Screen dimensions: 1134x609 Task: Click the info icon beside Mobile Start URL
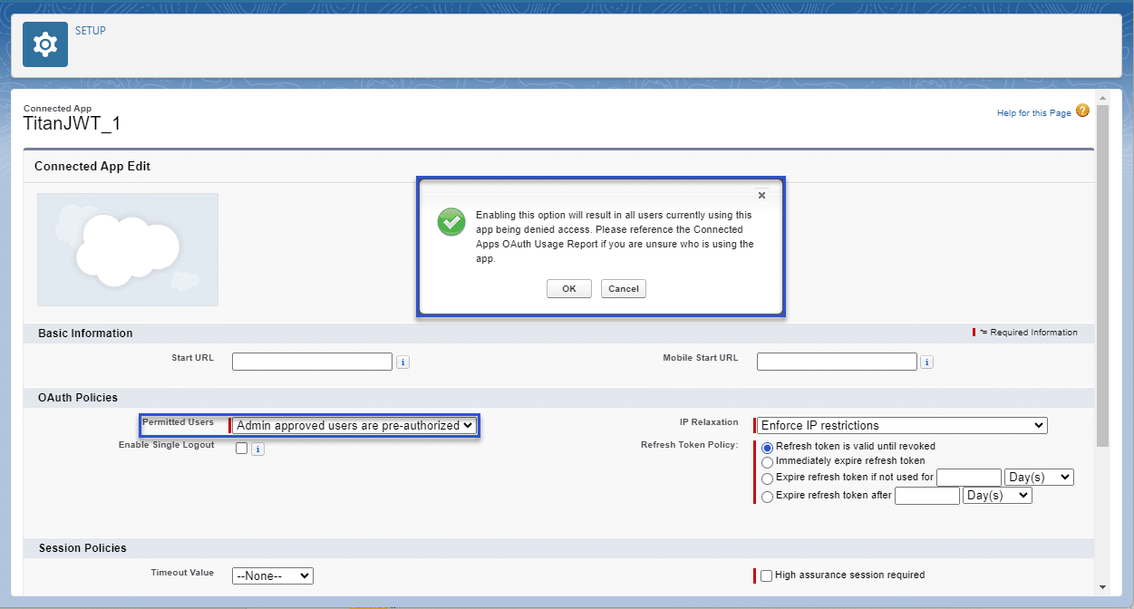click(x=926, y=361)
